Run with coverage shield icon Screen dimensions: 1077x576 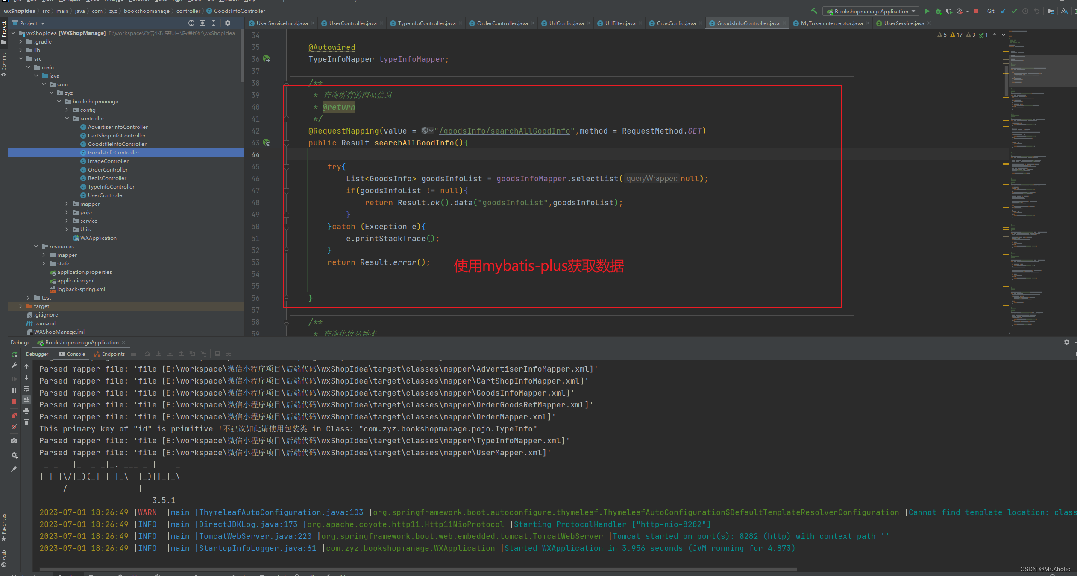tap(949, 11)
